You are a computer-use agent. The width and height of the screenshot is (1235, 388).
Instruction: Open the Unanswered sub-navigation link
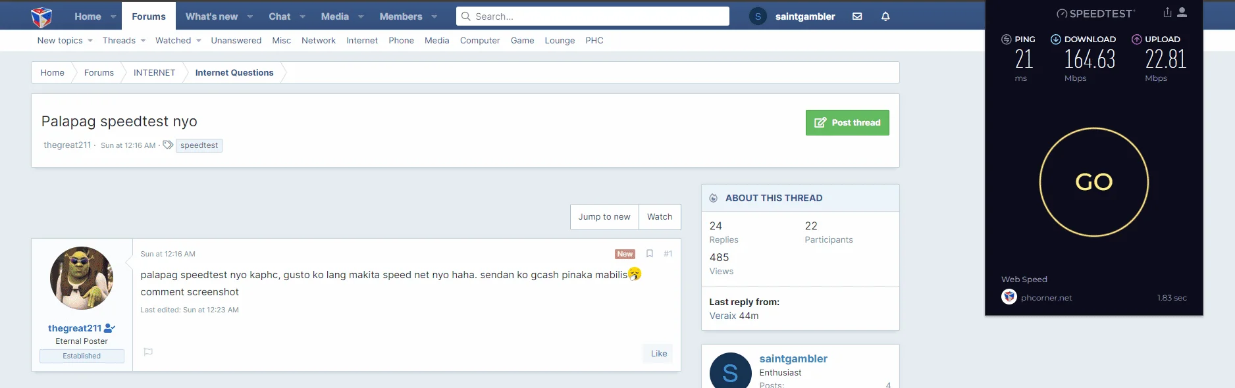pos(236,41)
